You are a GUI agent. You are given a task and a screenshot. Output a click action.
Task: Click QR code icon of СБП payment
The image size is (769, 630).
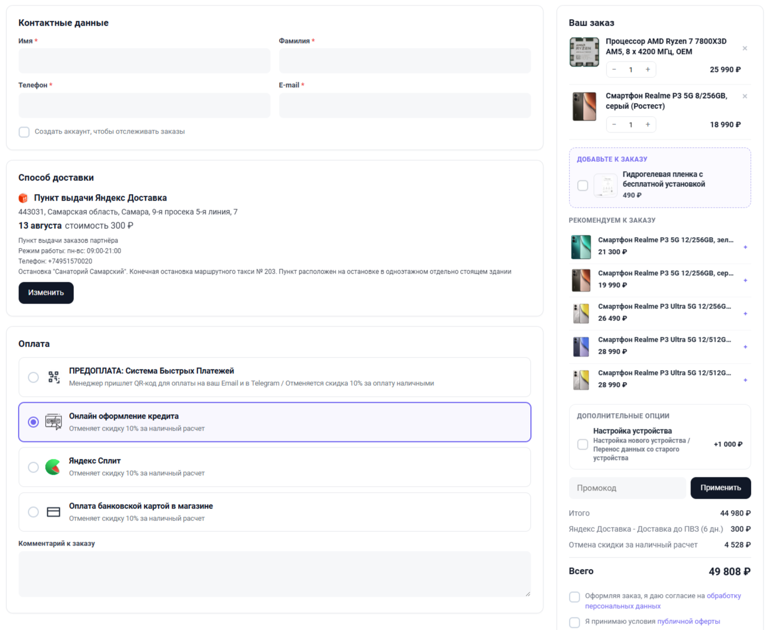click(53, 377)
